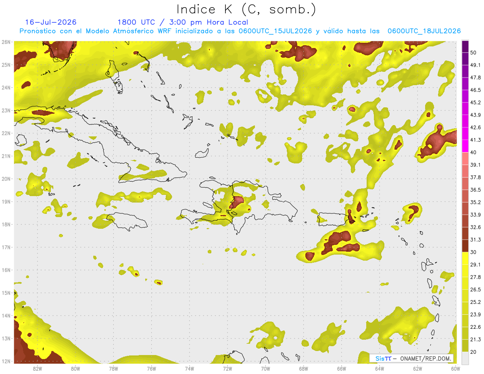Click the color scale value '50'
Screen dimensions: 484x374
click(x=474, y=52)
